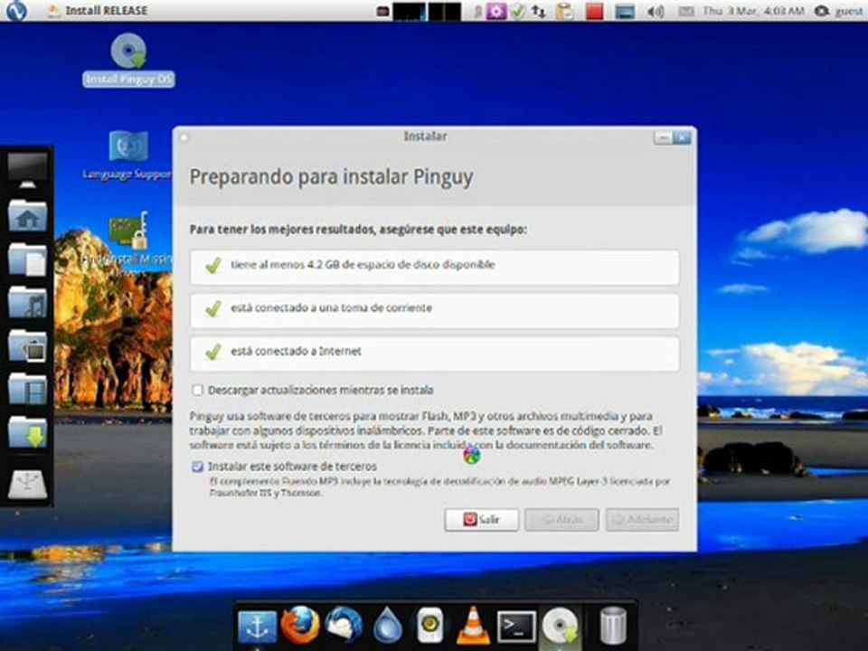Select the 4.2 GB disk space requirement row
The image size is (868, 651).
coord(435,268)
